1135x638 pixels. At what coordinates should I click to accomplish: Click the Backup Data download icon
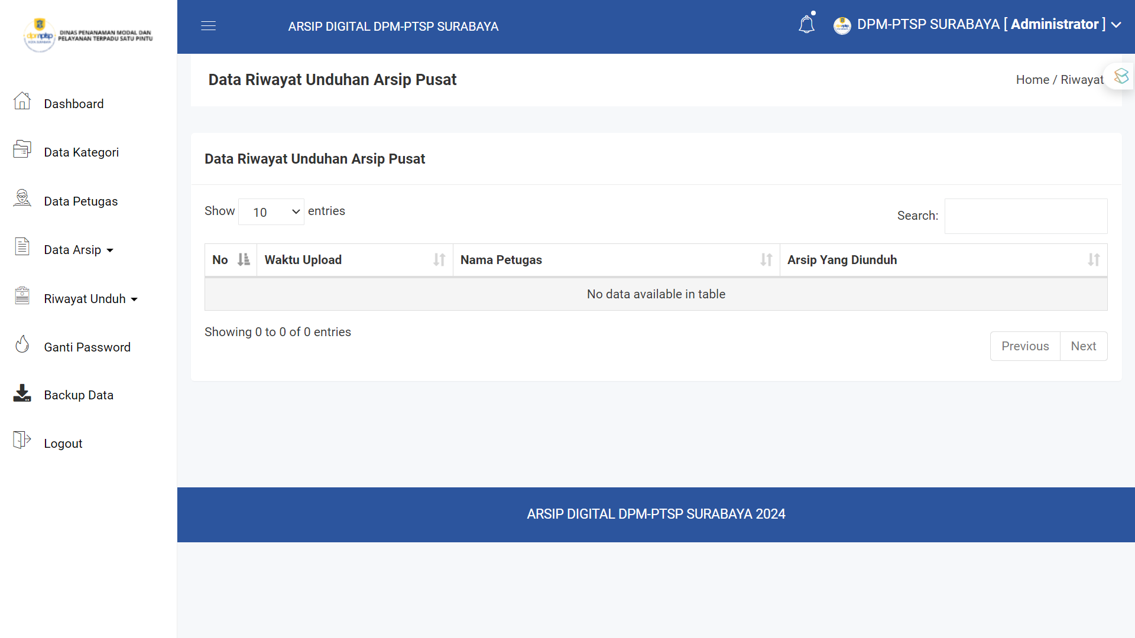pos(22,393)
